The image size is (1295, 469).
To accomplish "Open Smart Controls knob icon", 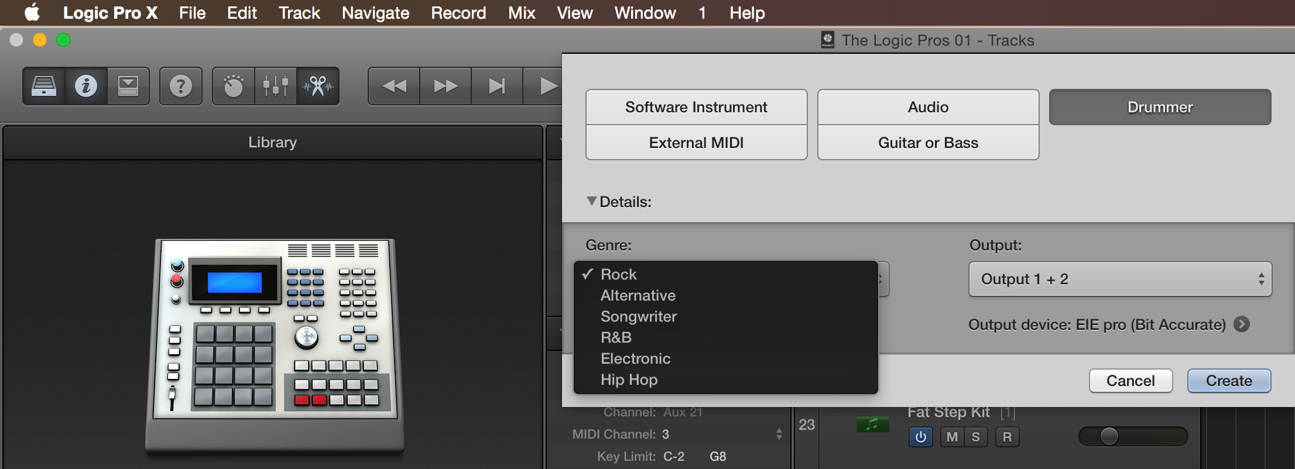I will click(234, 87).
